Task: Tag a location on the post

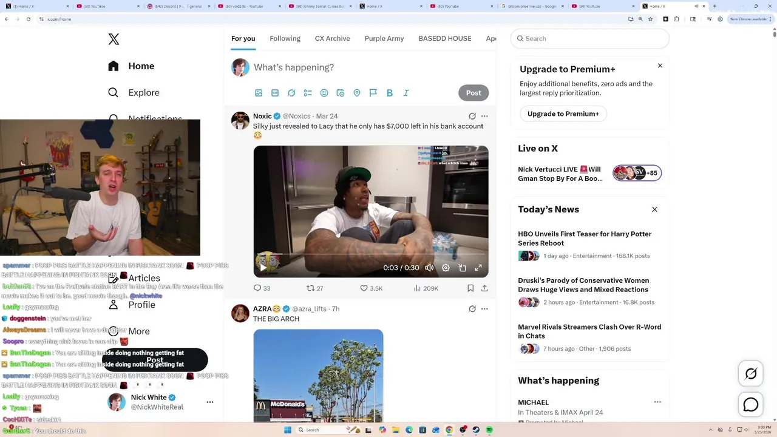Action: [x=357, y=93]
